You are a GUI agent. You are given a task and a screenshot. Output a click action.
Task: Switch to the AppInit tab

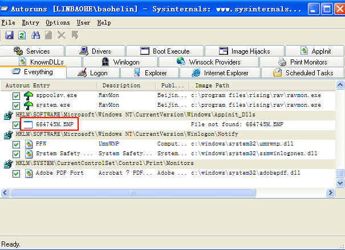pyautogui.click(x=315, y=51)
